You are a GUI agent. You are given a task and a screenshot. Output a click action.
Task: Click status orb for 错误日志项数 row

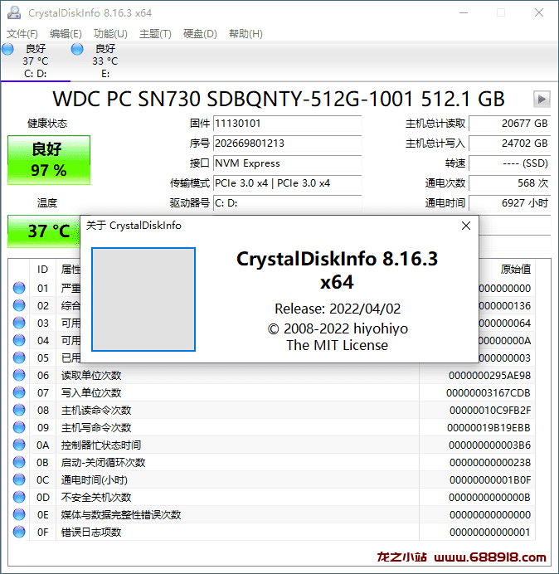pyautogui.click(x=19, y=533)
